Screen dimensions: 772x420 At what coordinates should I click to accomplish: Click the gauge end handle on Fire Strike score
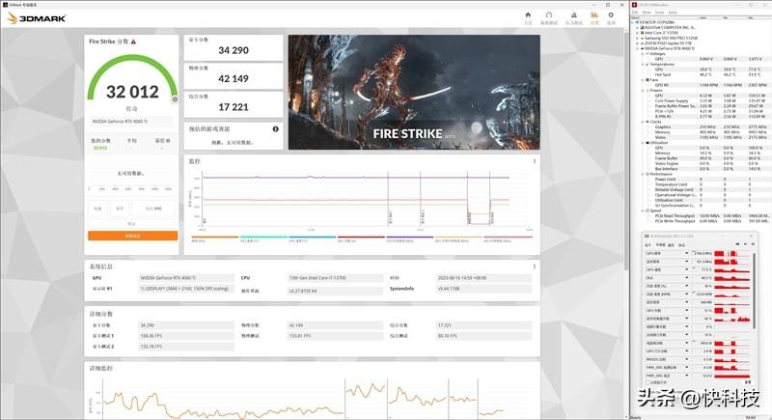175,99
